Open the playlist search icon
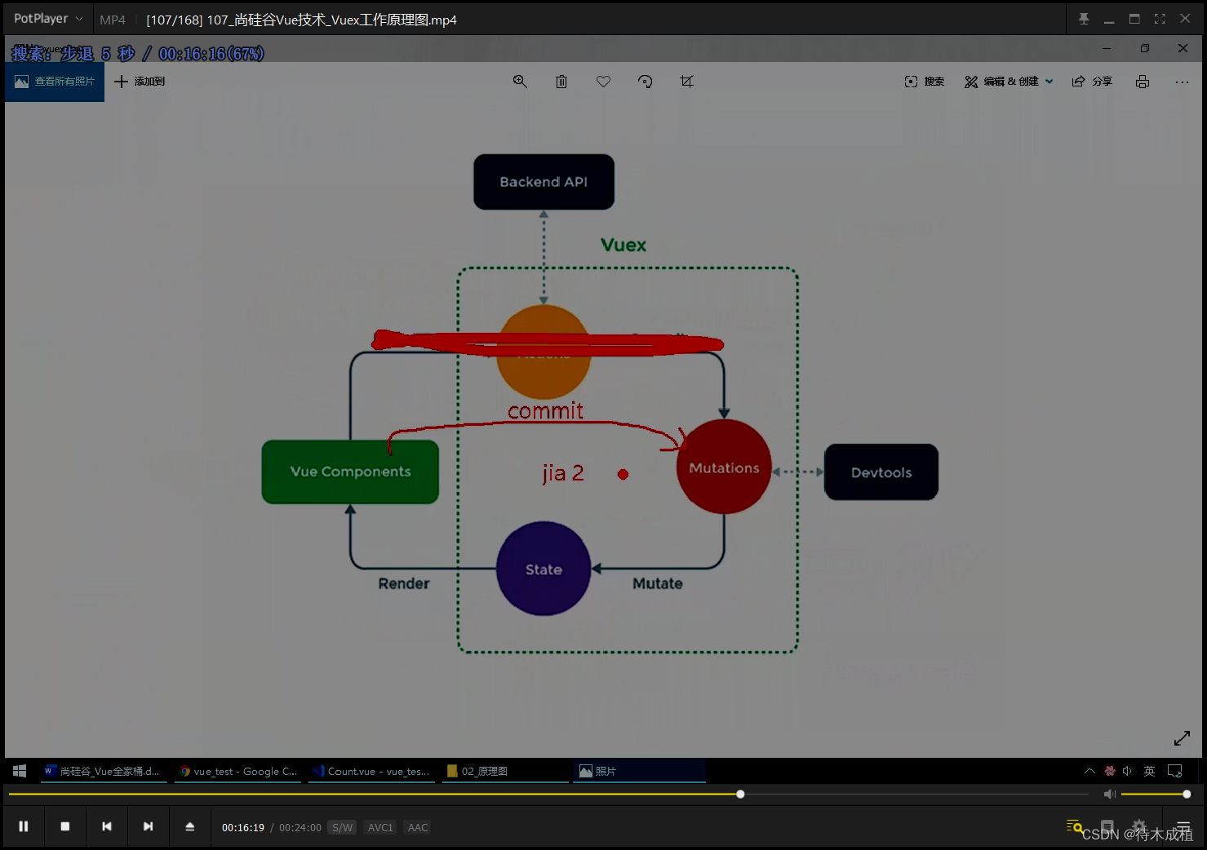Image resolution: width=1207 pixels, height=850 pixels. pyautogui.click(x=1074, y=826)
